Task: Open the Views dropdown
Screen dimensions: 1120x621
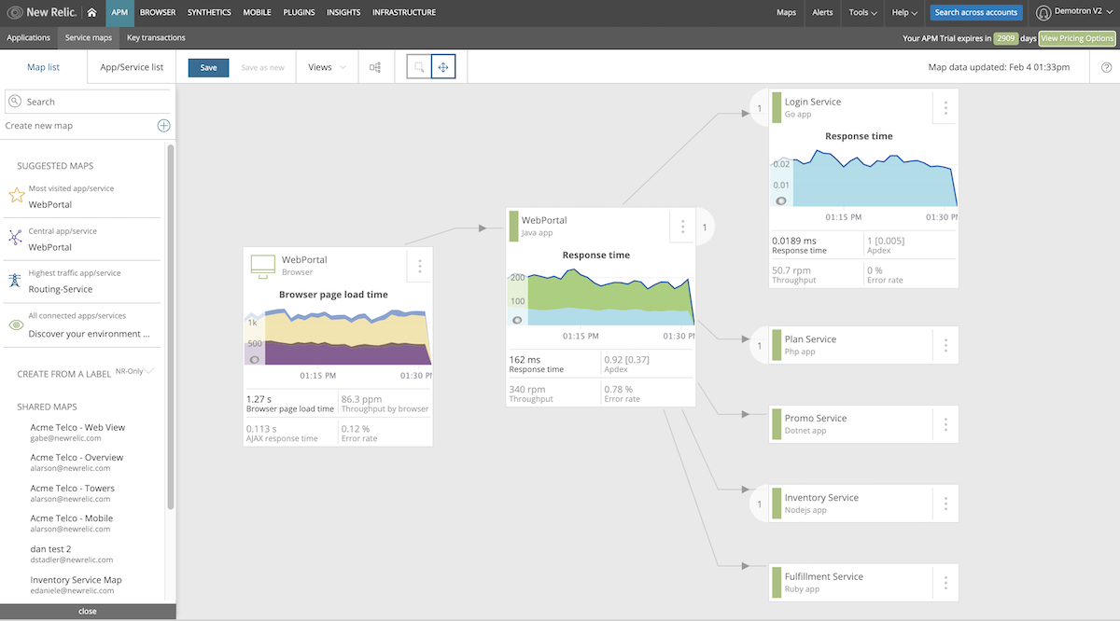Action: point(327,67)
